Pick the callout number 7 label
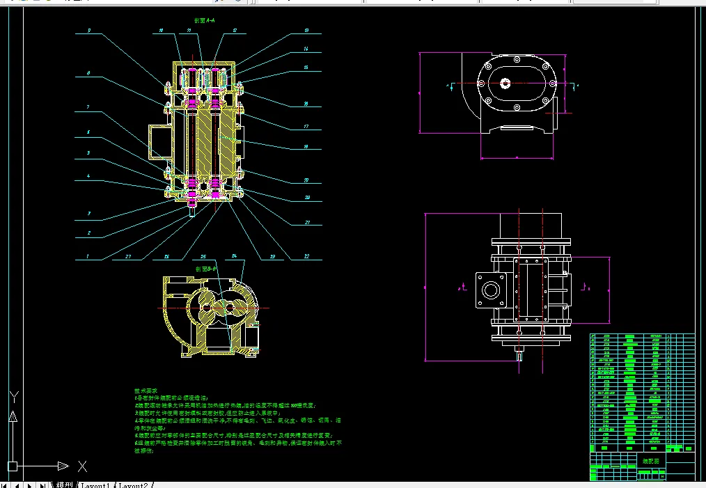Image resolution: width=706 pixels, height=488 pixels. coord(88,107)
